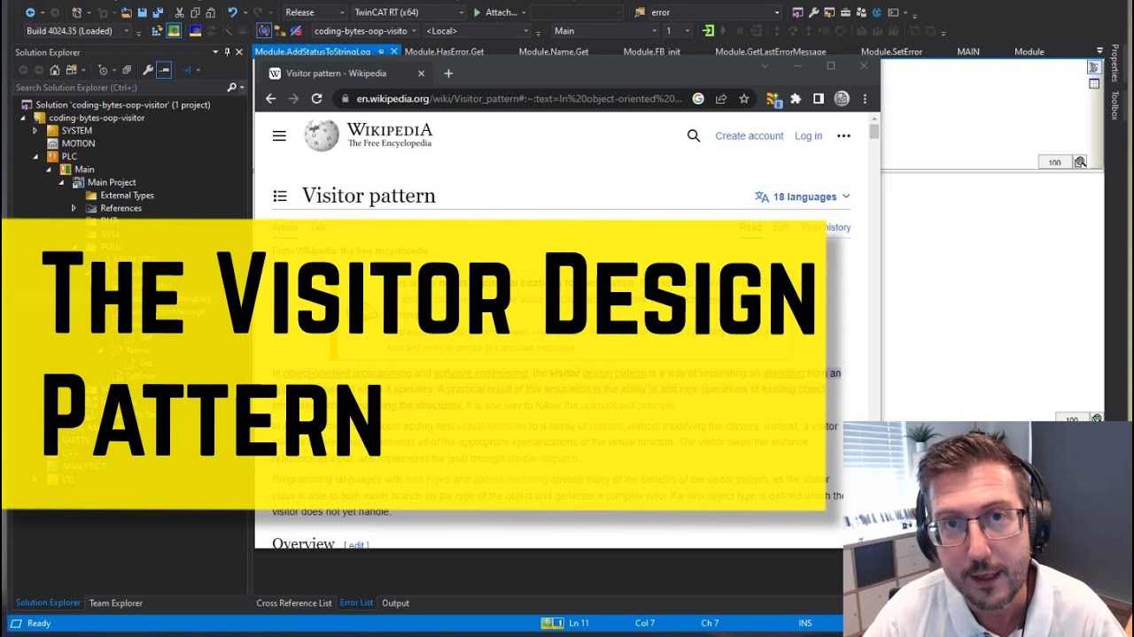This screenshot has width=1134, height=637.
Task: Bookmark this page star icon in Chrome
Action: pos(743,99)
